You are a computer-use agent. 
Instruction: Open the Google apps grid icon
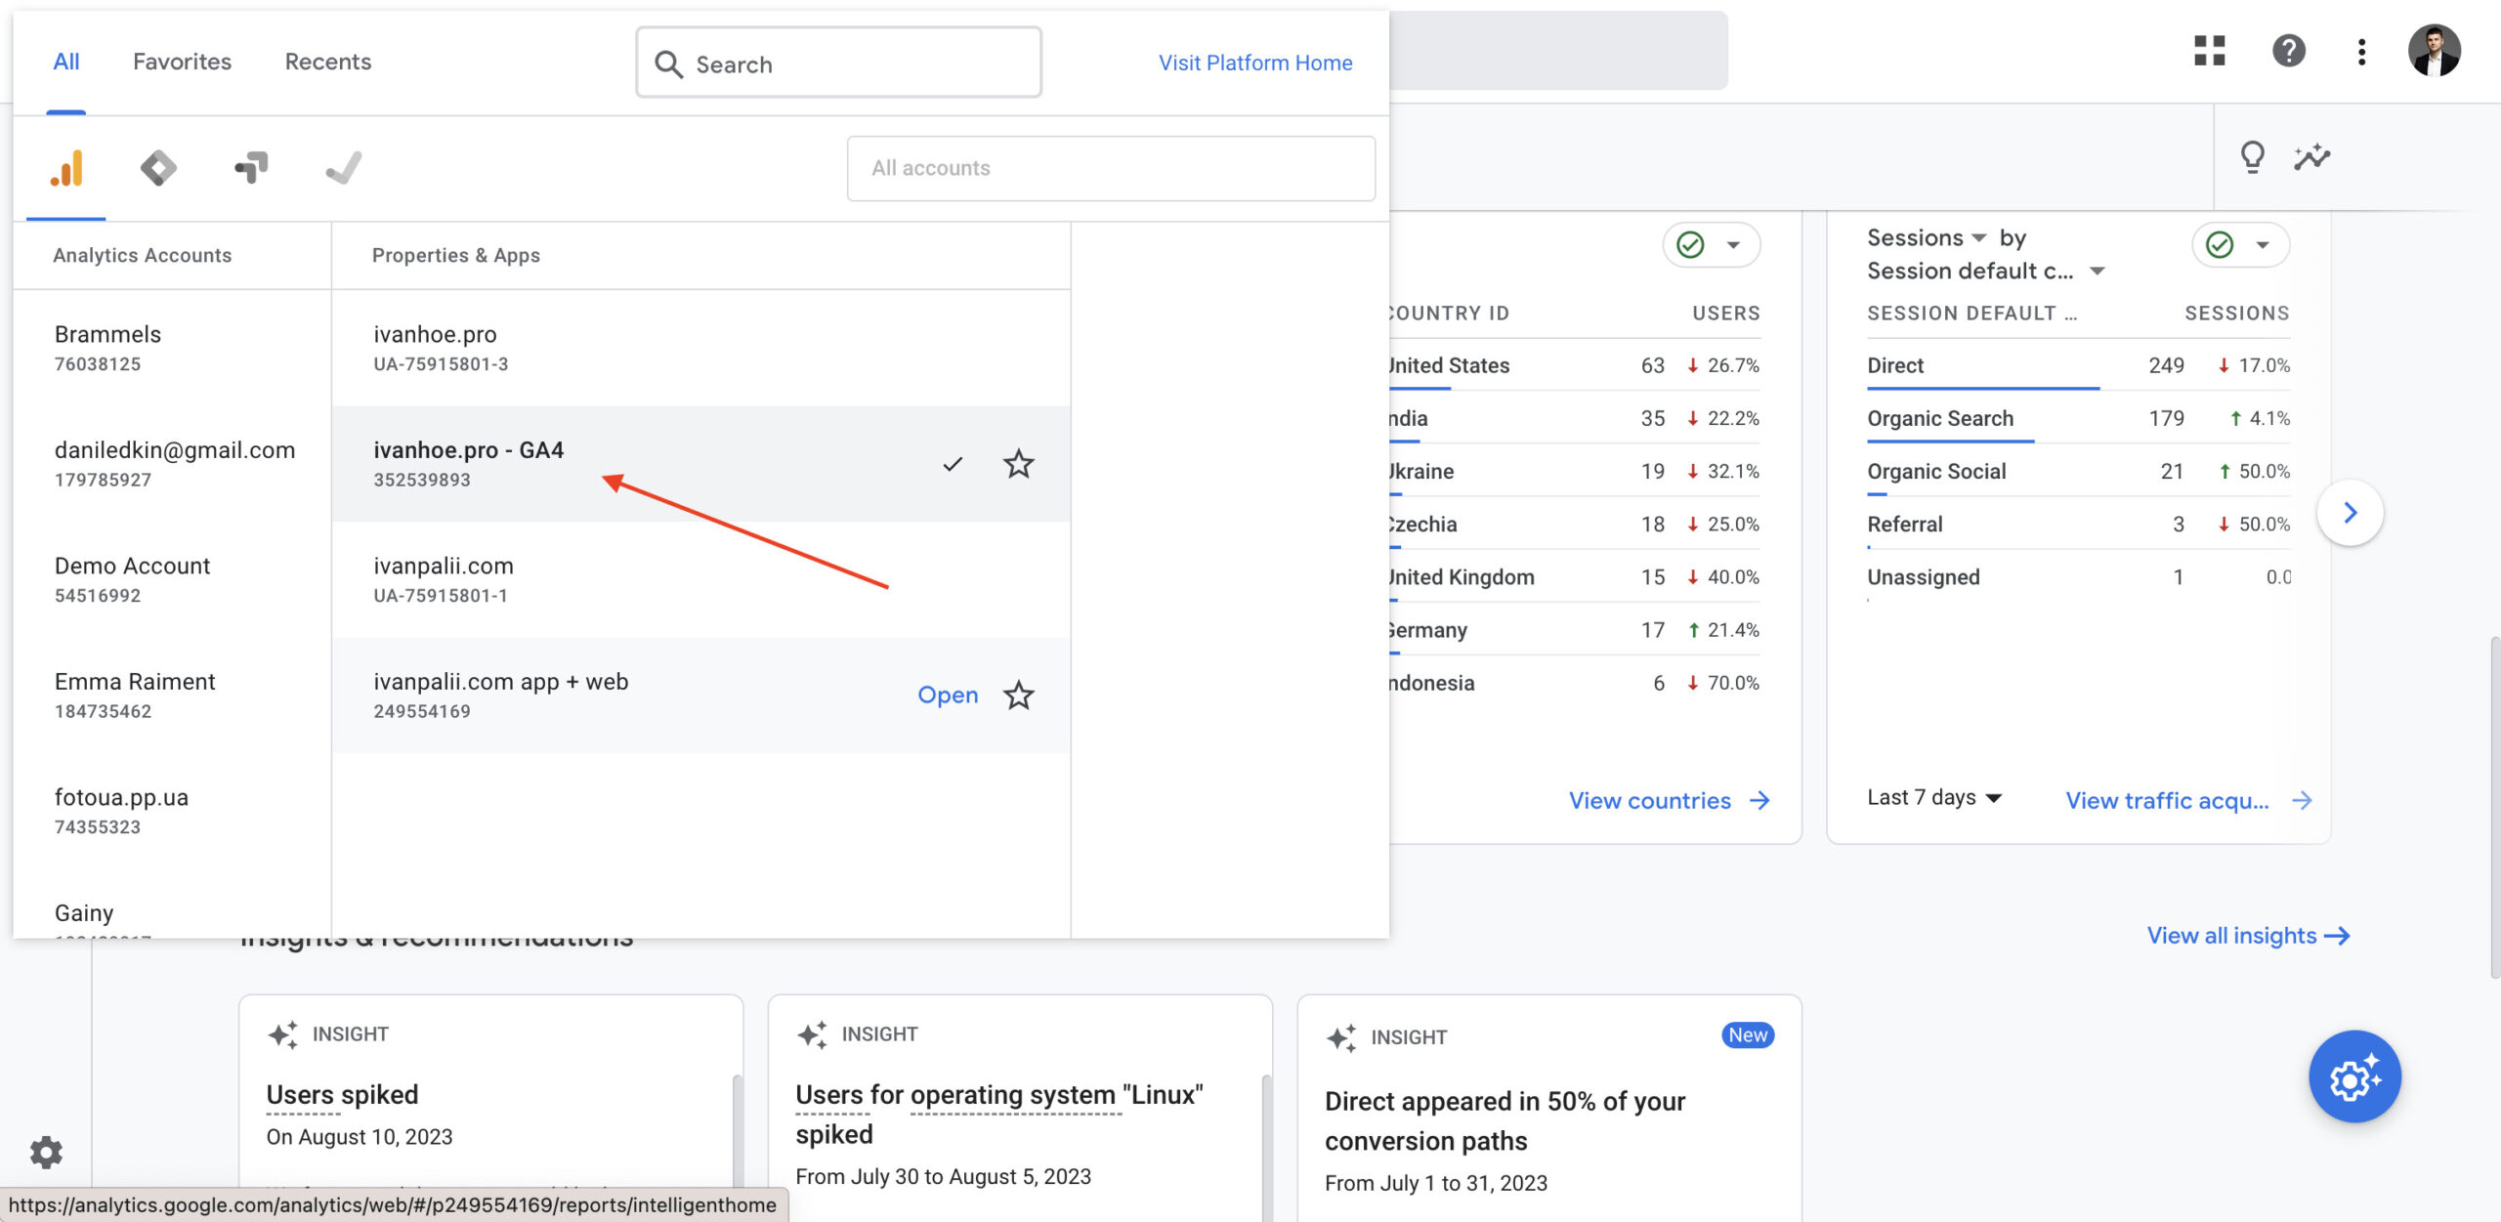2209,51
